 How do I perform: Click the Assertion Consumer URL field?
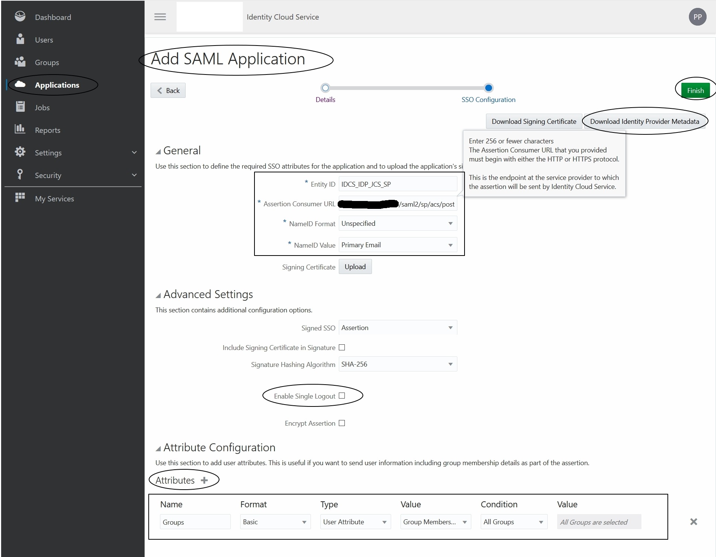tap(398, 204)
